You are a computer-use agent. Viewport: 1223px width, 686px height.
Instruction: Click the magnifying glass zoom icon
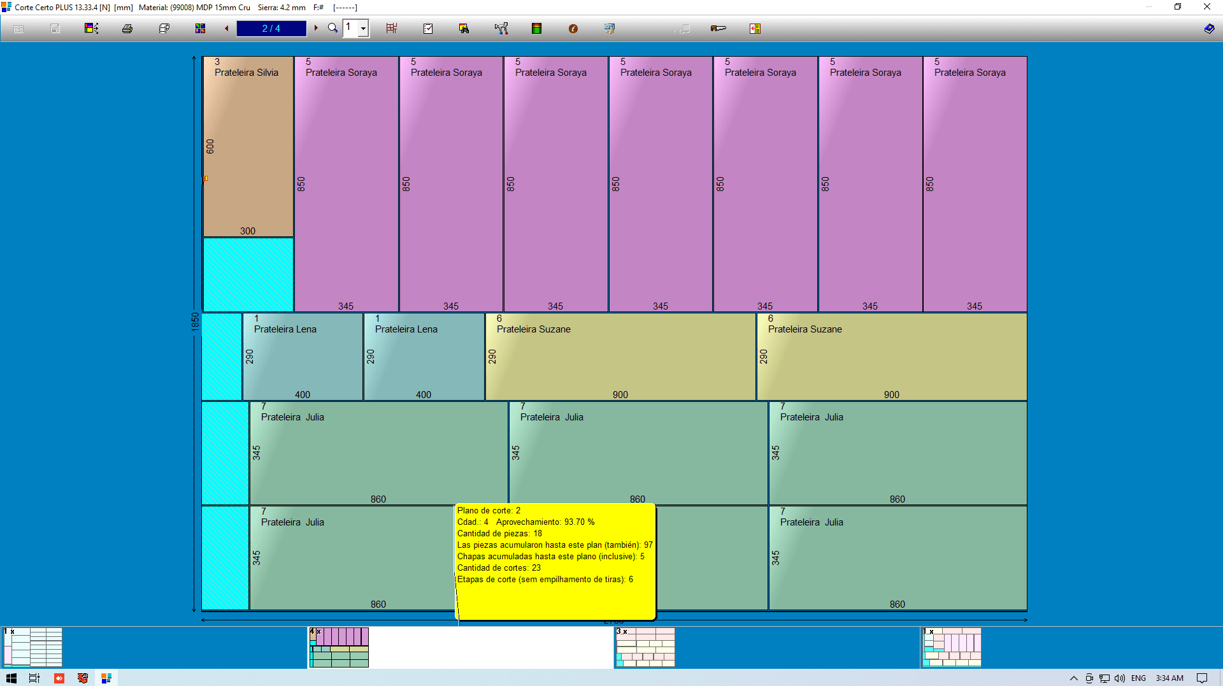(333, 28)
